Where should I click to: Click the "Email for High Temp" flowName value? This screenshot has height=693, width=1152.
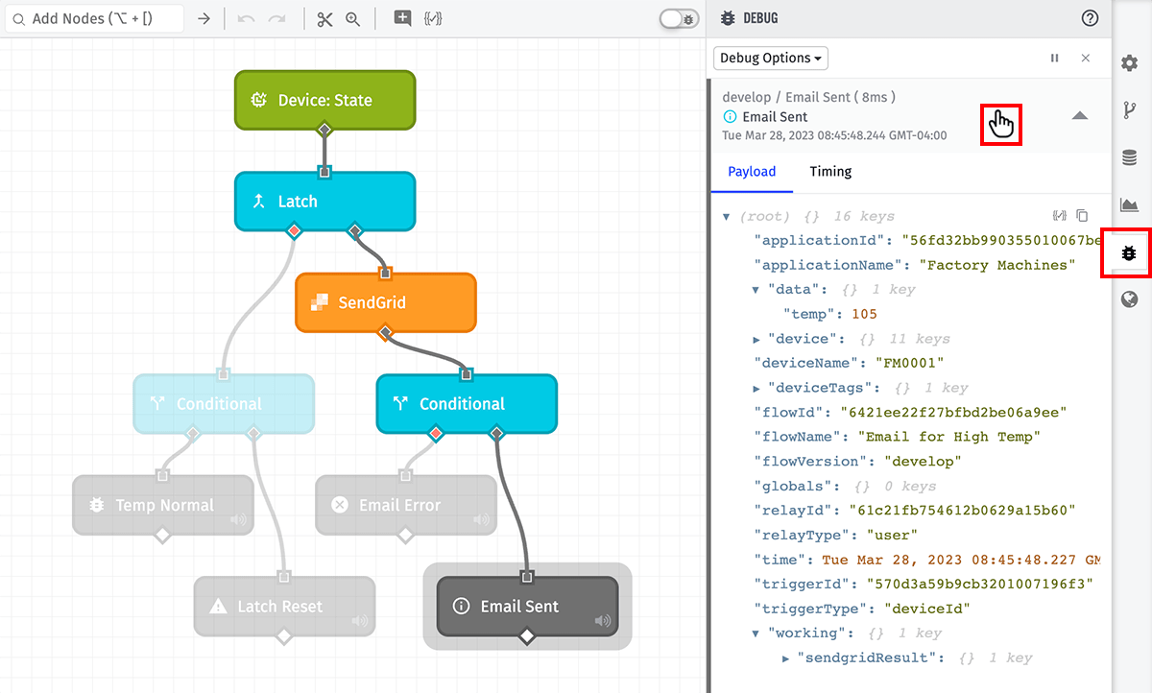[x=948, y=438]
